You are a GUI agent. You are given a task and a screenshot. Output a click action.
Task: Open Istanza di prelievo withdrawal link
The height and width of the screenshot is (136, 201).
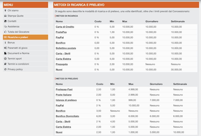(x=66, y=100)
